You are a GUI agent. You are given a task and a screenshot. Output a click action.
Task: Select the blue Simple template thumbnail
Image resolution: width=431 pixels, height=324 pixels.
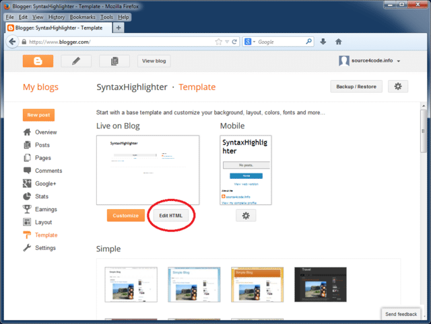tap(194, 285)
